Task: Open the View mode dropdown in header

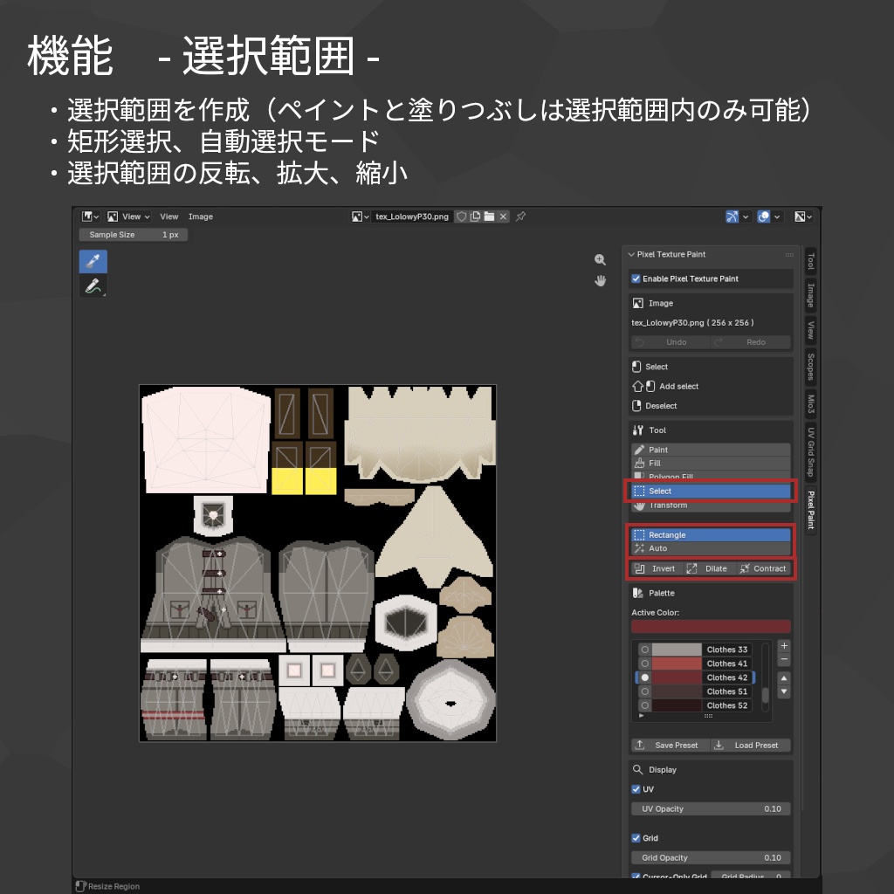Action: point(129,217)
